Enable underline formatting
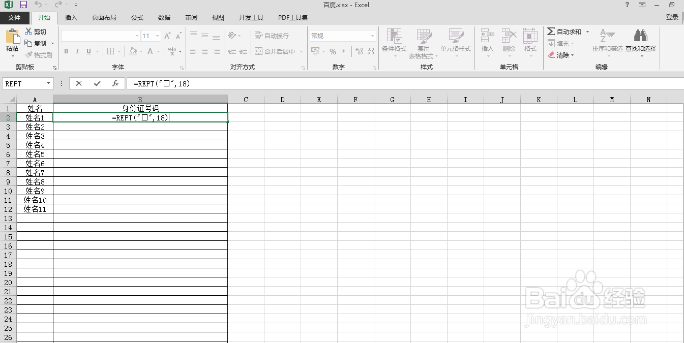The height and width of the screenshot is (343, 684). (x=87, y=51)
